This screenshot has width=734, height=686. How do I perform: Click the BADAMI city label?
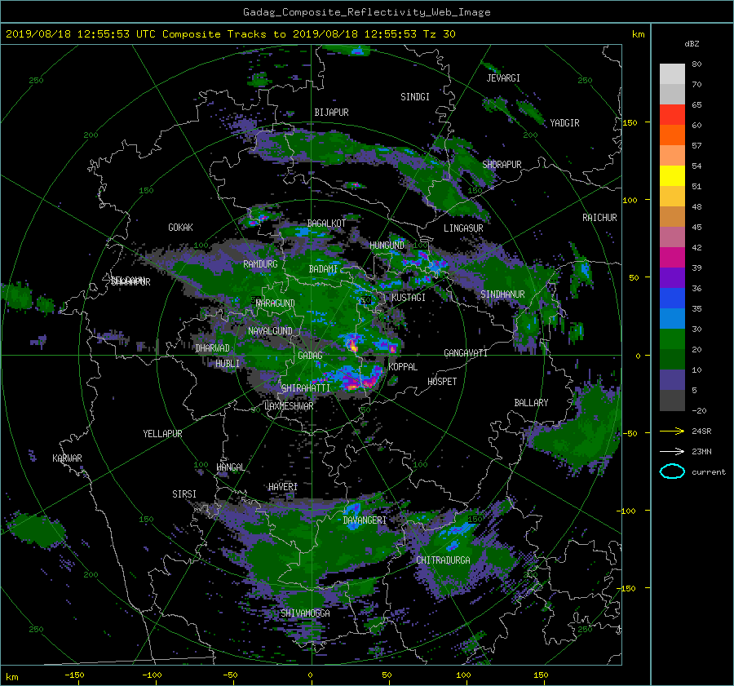323,269
